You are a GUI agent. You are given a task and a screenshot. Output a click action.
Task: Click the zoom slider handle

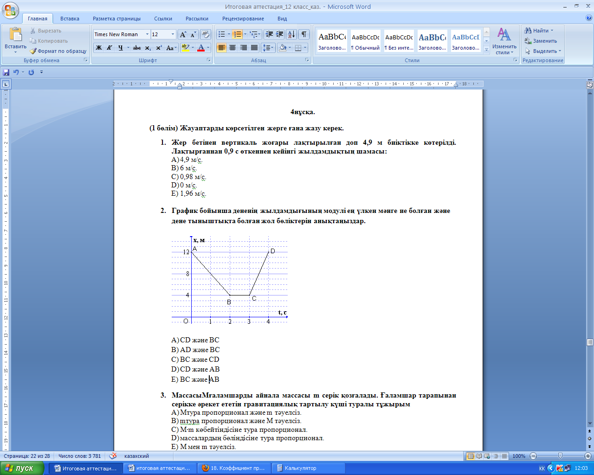click(x=560, y=456)
